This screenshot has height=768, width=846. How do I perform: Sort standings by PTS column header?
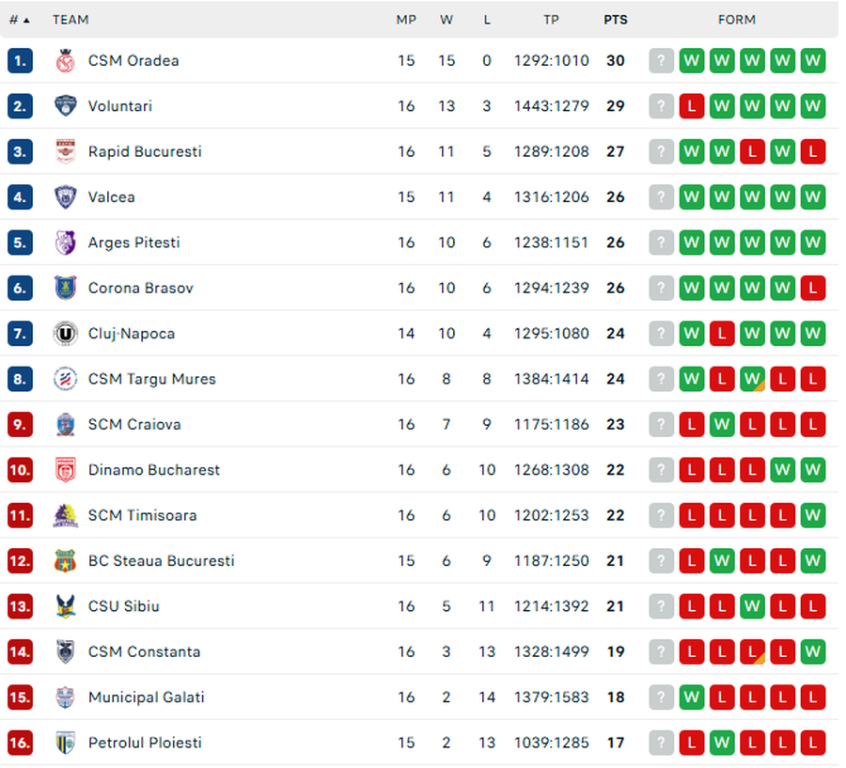[x=616, y=20]
